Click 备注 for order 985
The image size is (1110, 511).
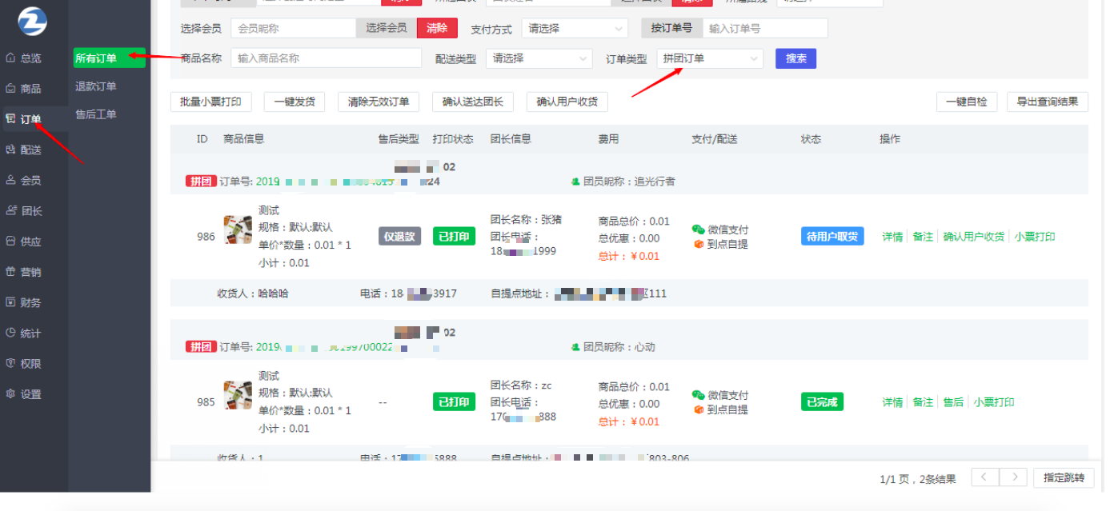coord(923,402)
